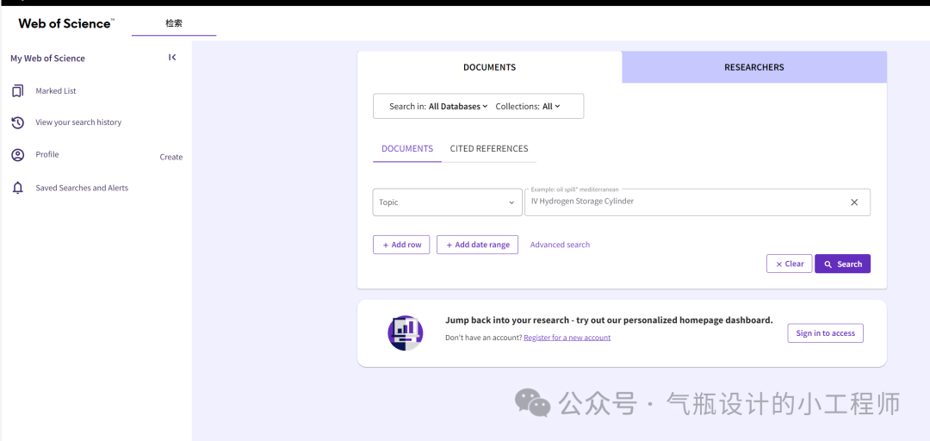
Task: Open Saved Searches and Alerts
Action: point(82,188)
